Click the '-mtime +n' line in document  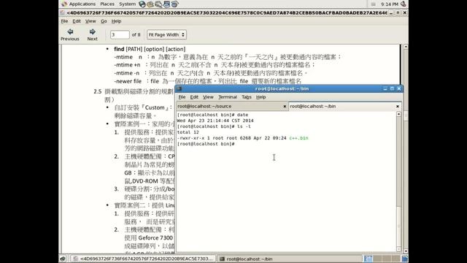point(214,65)
